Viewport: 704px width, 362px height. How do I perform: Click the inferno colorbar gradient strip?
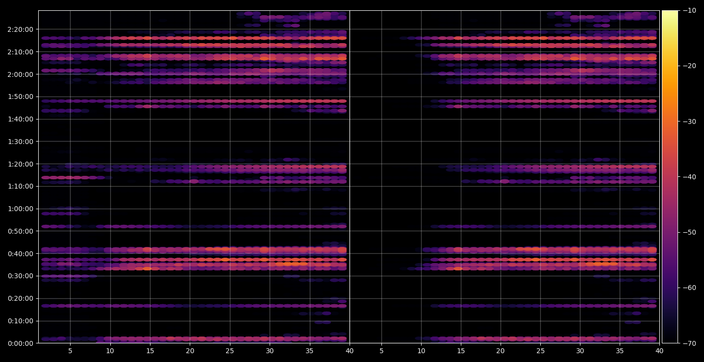point(670,177)
